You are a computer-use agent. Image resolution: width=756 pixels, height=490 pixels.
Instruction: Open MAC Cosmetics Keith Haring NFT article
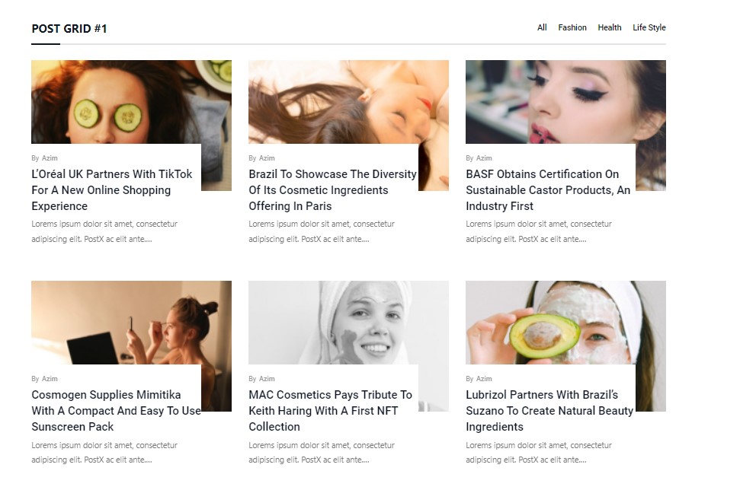pos(330,411)
